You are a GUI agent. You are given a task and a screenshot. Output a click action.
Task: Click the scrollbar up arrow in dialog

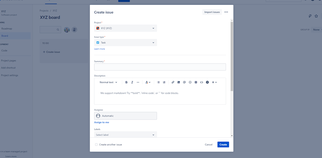click(x=232, y=20)
